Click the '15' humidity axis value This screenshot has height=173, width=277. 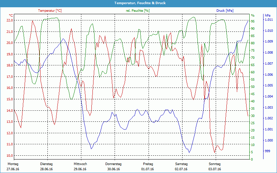(253, 137)
